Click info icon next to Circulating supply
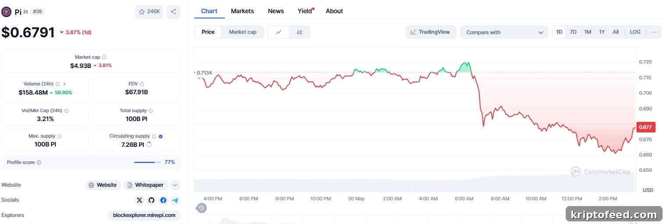The height and width of the screenshot is (224, 663). coord(154,136)
